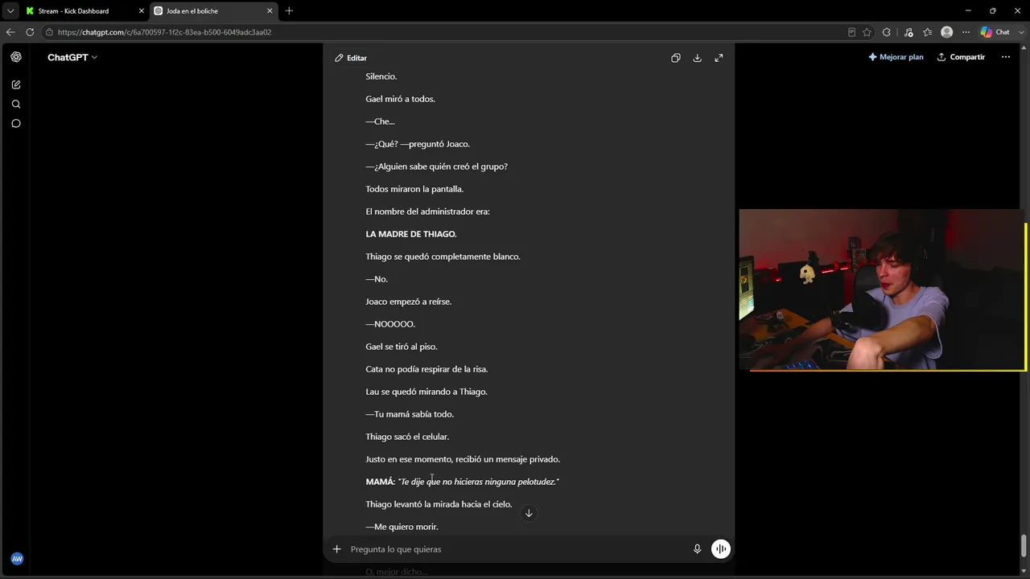Image resolution: width=1030 pixels, height=579 pixels.
Task: Click the line ¿Alguien sabe quién creó el grupo?
Action: [436, 166]
